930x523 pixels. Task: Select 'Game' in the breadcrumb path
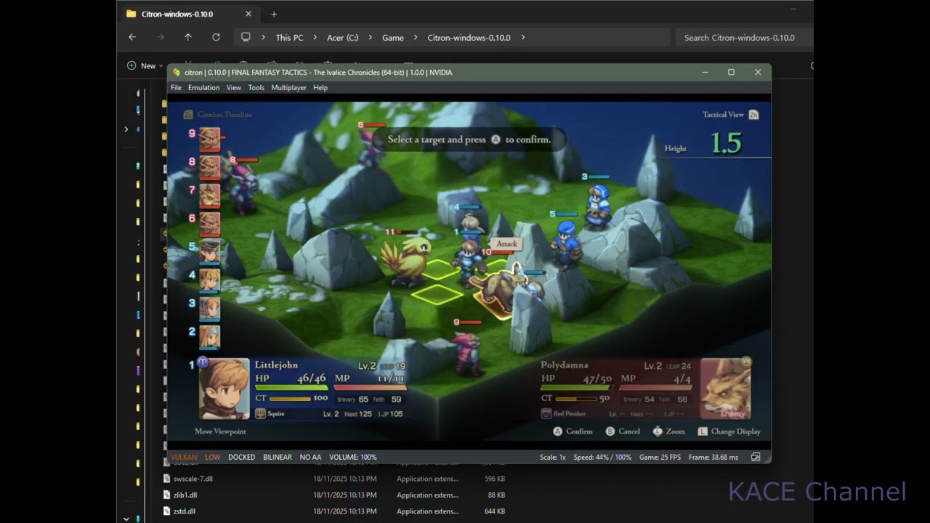click(x=393, y=38)
